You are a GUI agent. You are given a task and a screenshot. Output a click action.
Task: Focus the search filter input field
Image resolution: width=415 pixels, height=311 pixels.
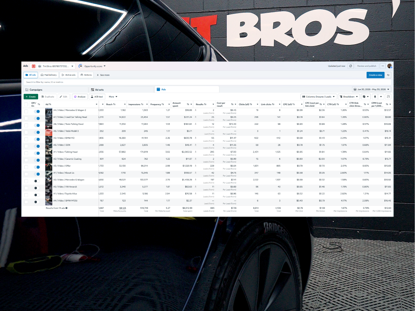point(207,82)
